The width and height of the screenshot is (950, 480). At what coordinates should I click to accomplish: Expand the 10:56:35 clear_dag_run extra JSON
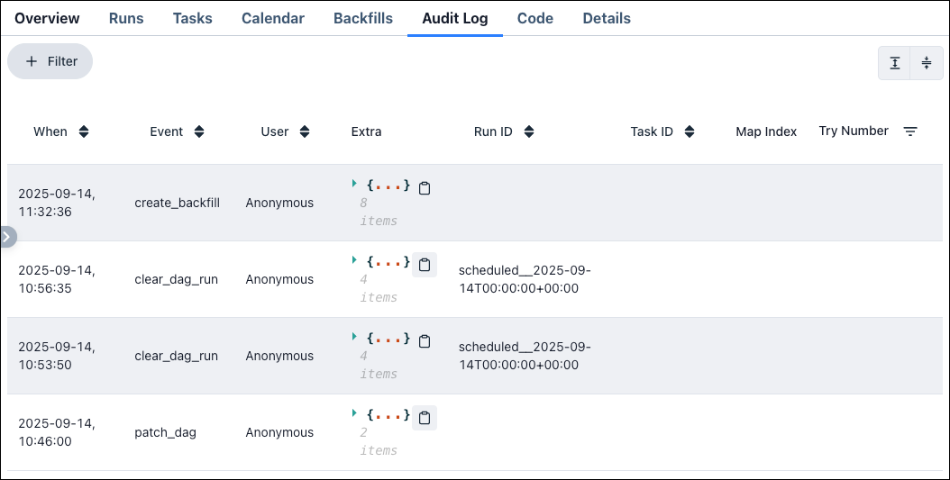[355, 260]
